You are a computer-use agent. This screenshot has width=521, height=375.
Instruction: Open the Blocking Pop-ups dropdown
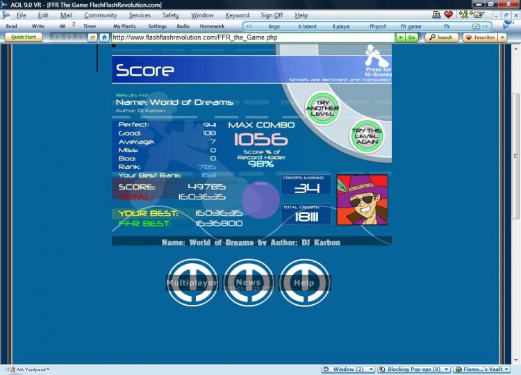[x=414, y=369]
